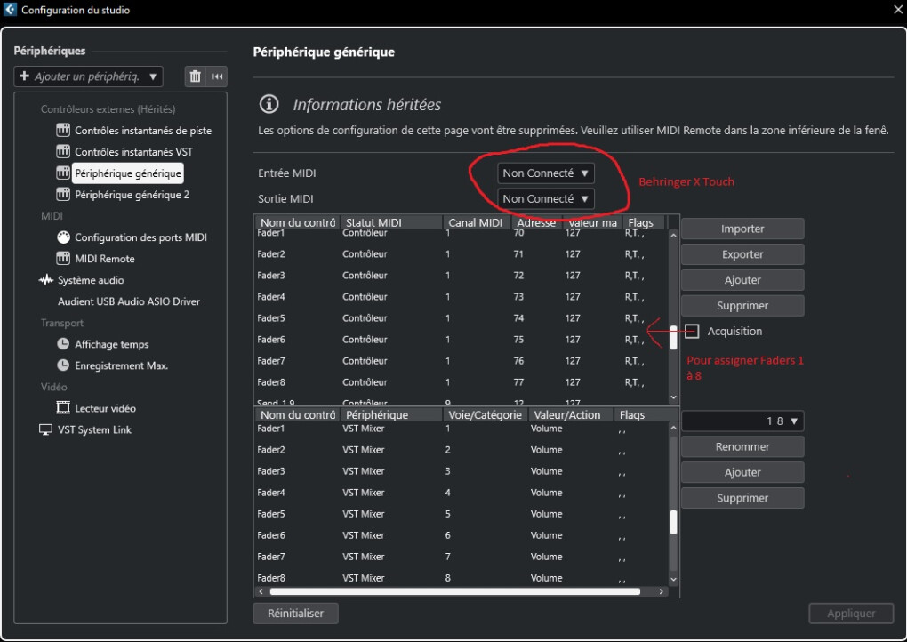
Task: Click the Réinitialiser button
Action: [x=295, y=613]
